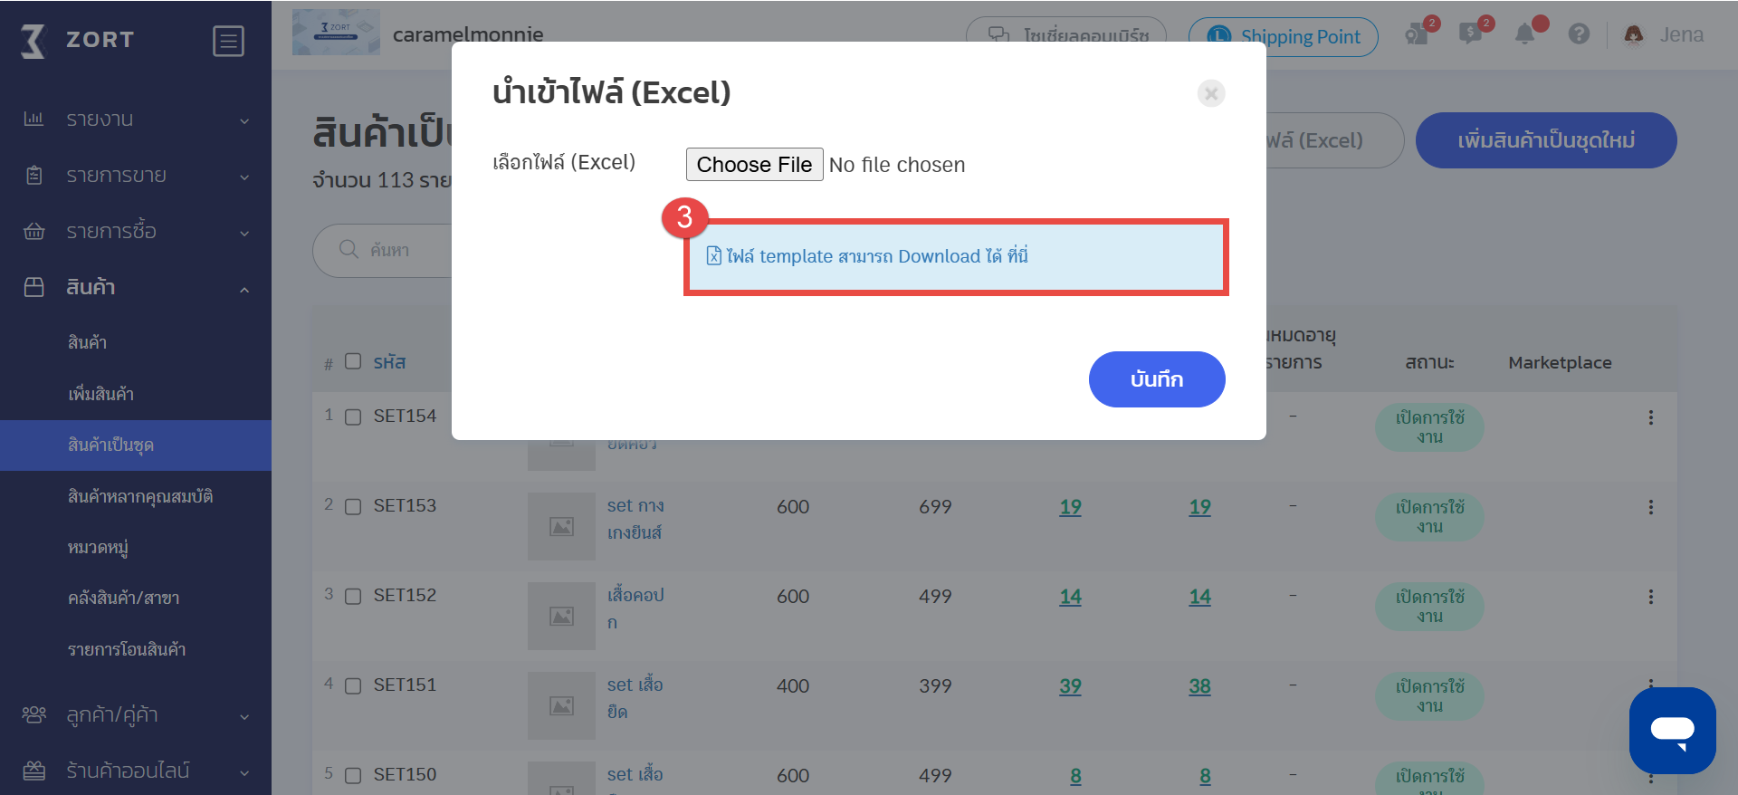
Task: Open the chat bubble widget
Action: [x=1672, y=730]
